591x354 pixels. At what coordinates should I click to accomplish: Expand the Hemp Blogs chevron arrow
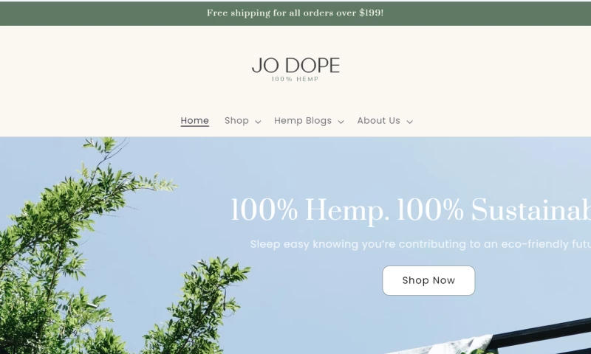coord(341,122)
